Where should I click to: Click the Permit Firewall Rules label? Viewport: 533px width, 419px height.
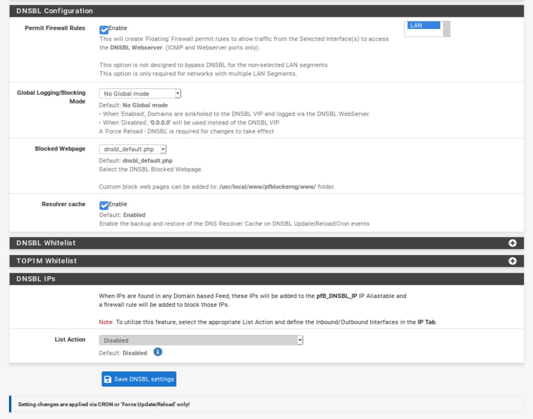(55, 28)
